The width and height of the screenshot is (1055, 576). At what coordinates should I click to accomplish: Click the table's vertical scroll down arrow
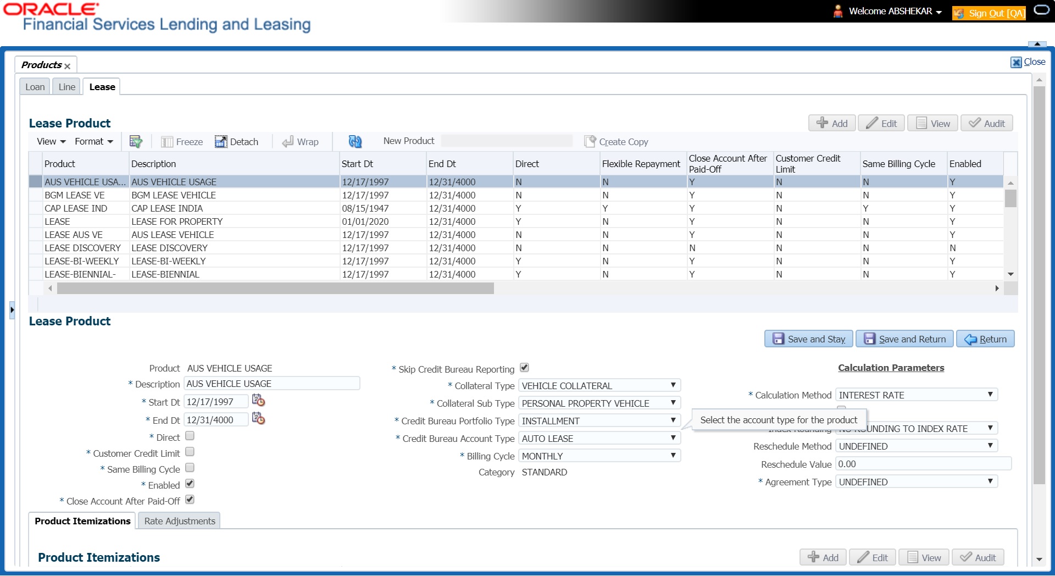(1010, 274)
